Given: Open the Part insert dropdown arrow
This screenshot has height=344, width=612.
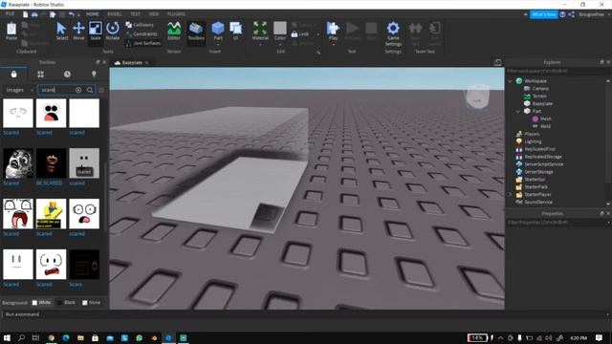Looking at the screenshot, I should tap(218, 45).
